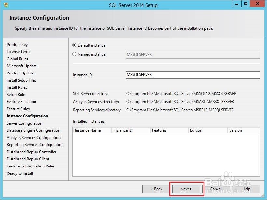Image resolution: width=267 pixels, height=200 pixels.
Task: Click the SQL Server setup title bar icon
Action: pos(6,5)
